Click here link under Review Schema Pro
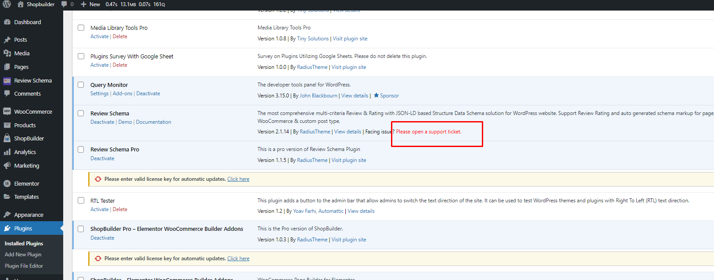 pos(238,179)
